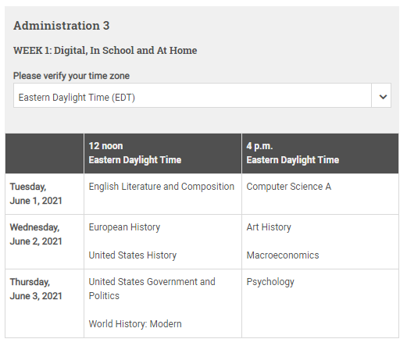Image resolution: width=407 pixels, height=346 pixels.
Task: Click United States Government and Politics entry
Action: [x=152, y=289]
